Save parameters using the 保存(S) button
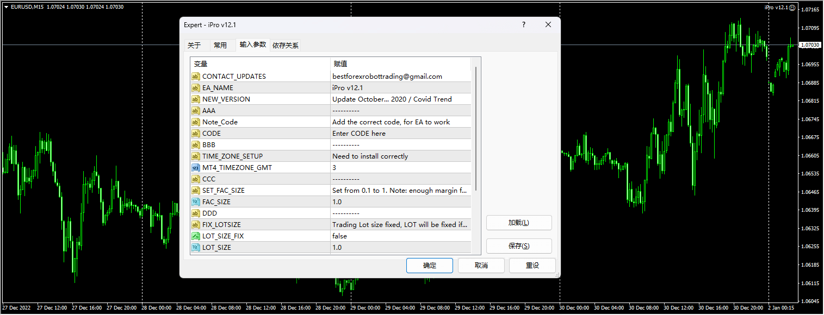Image resolution: width=824 pixels, height=315 pixels. [x=518, y=246]
